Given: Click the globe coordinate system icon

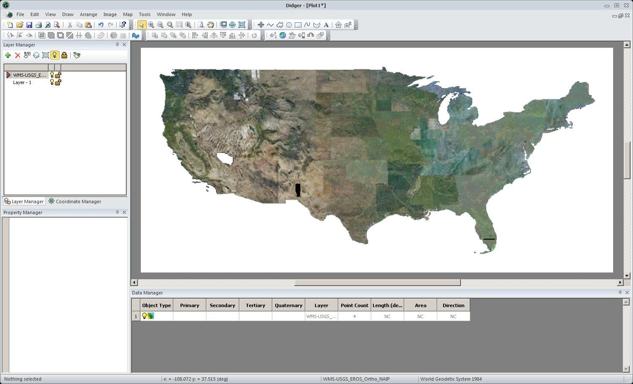Looking at the screenshot, I should 233,25.
